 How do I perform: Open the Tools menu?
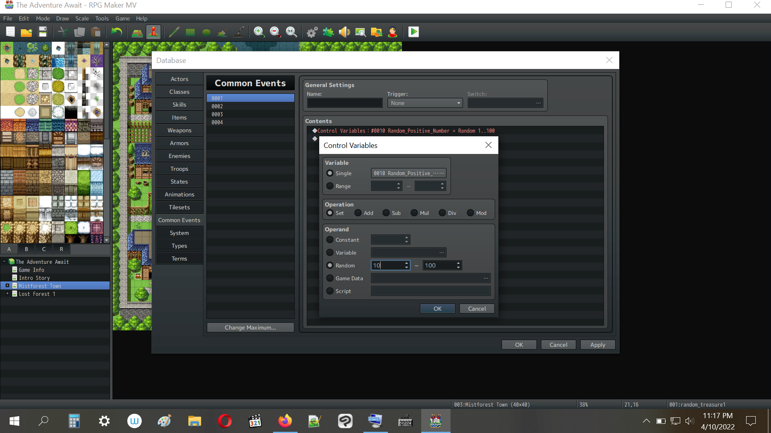coord(102,18)
